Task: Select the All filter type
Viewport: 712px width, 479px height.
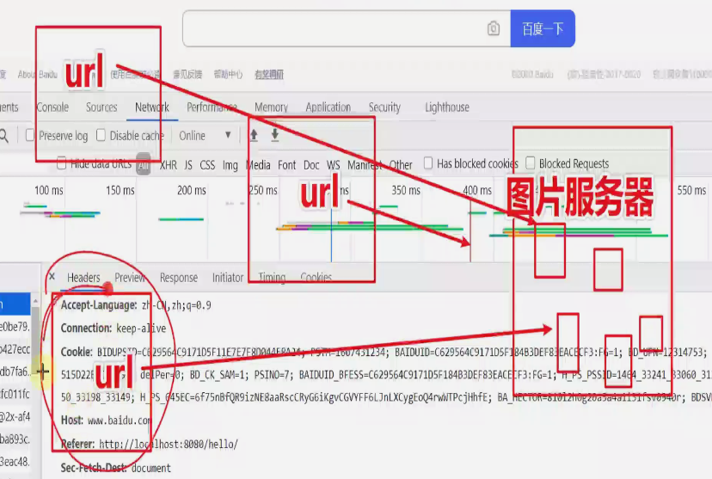Action: click(x=144, y=165)
